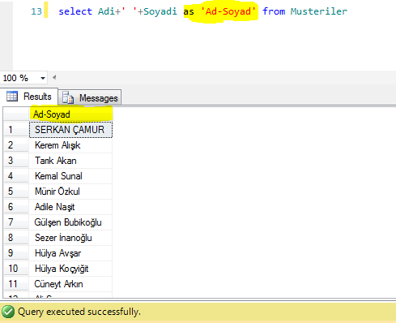Click the horizontal scroll left arrow
Viewport: 396px width, 323px height.
[x=54, y=78]
